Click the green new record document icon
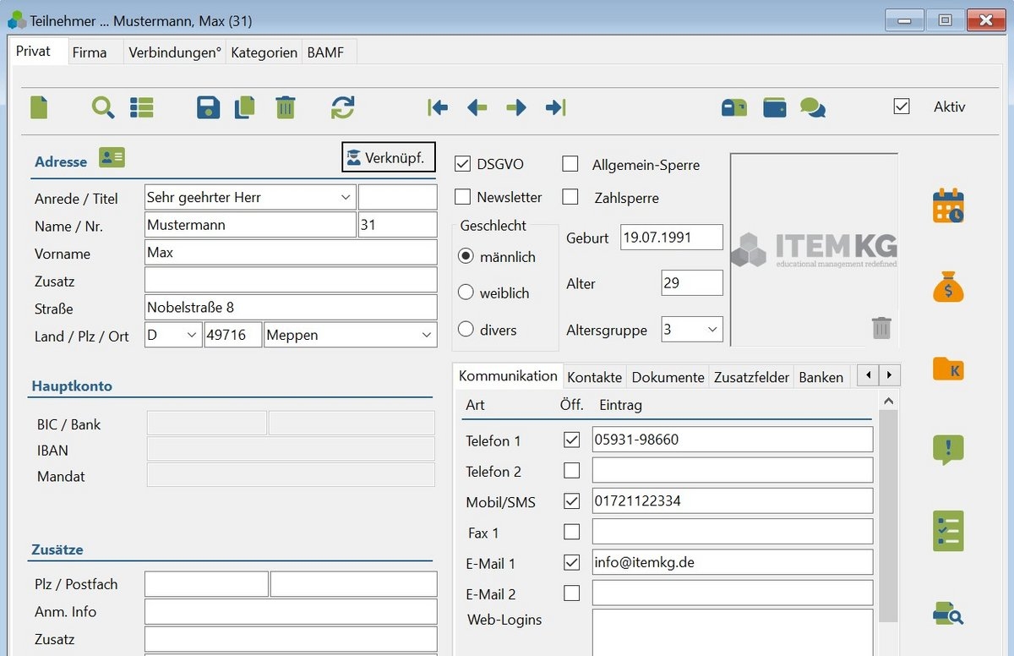The height and width of the screenshot is (656, 1014). coord(39,107)
